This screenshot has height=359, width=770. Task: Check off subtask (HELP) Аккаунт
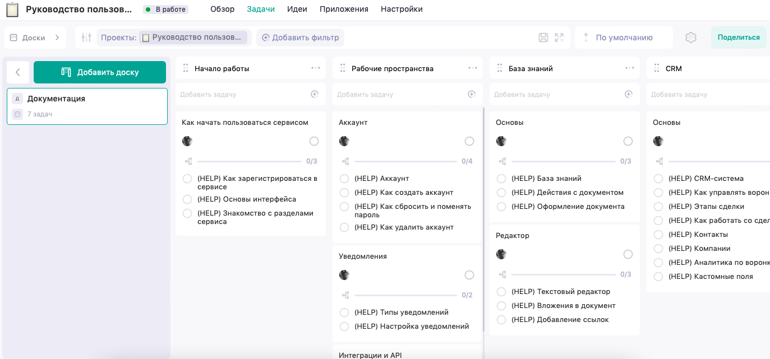tap(343, 178)
